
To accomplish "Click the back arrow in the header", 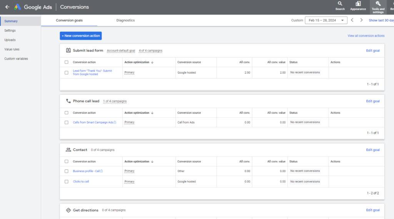I will (x=7, y=7).
